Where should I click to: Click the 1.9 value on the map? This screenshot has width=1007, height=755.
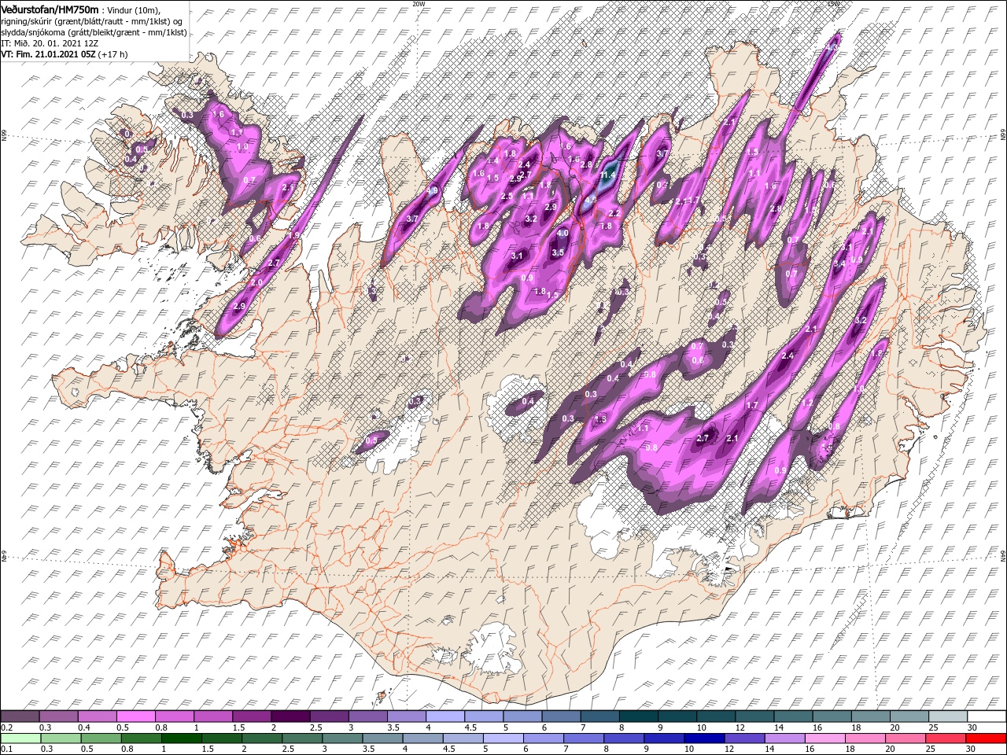pos(293,236)
